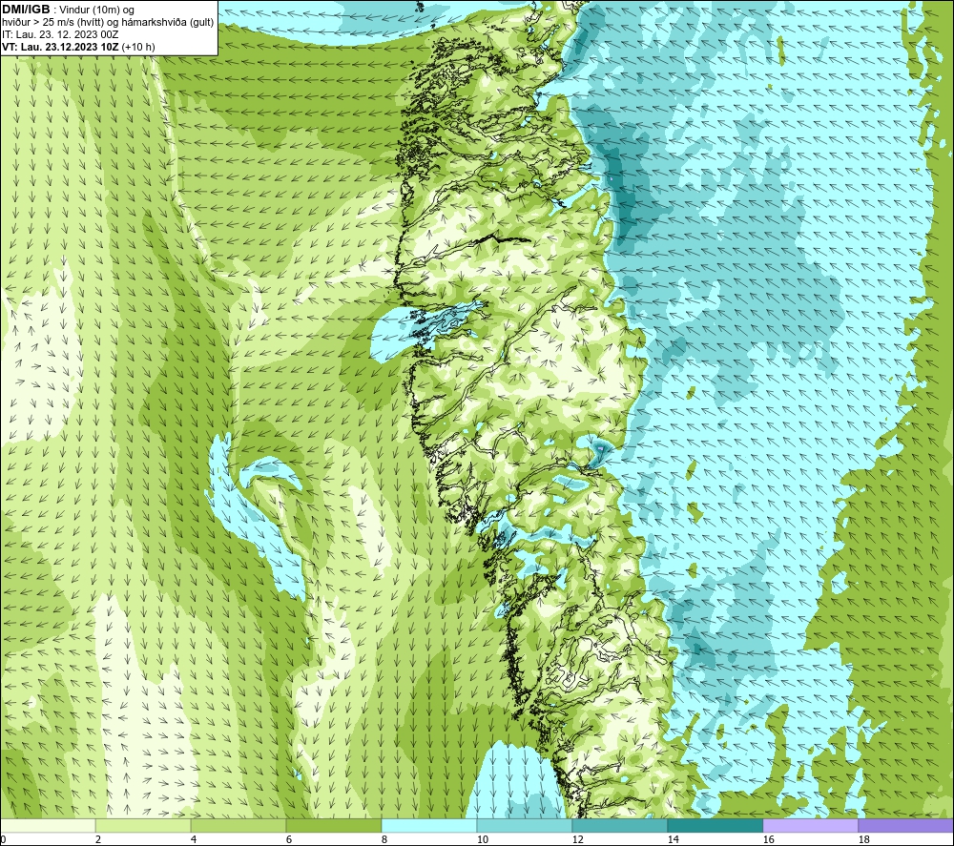This screenshot has width=954, height=846.
Task: Click the pale cream 0–2 m/s color swatch
Action: click(x=48, y=825)
